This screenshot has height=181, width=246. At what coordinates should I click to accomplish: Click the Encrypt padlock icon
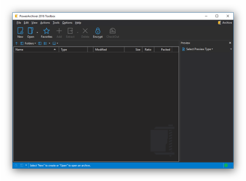coord(98,31)
